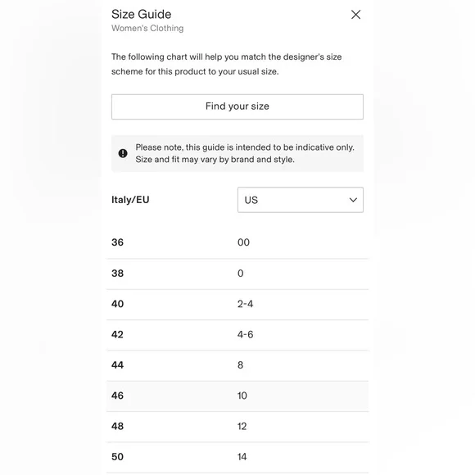
Task: Select size 38 row
Action: (x=237, y=274)
